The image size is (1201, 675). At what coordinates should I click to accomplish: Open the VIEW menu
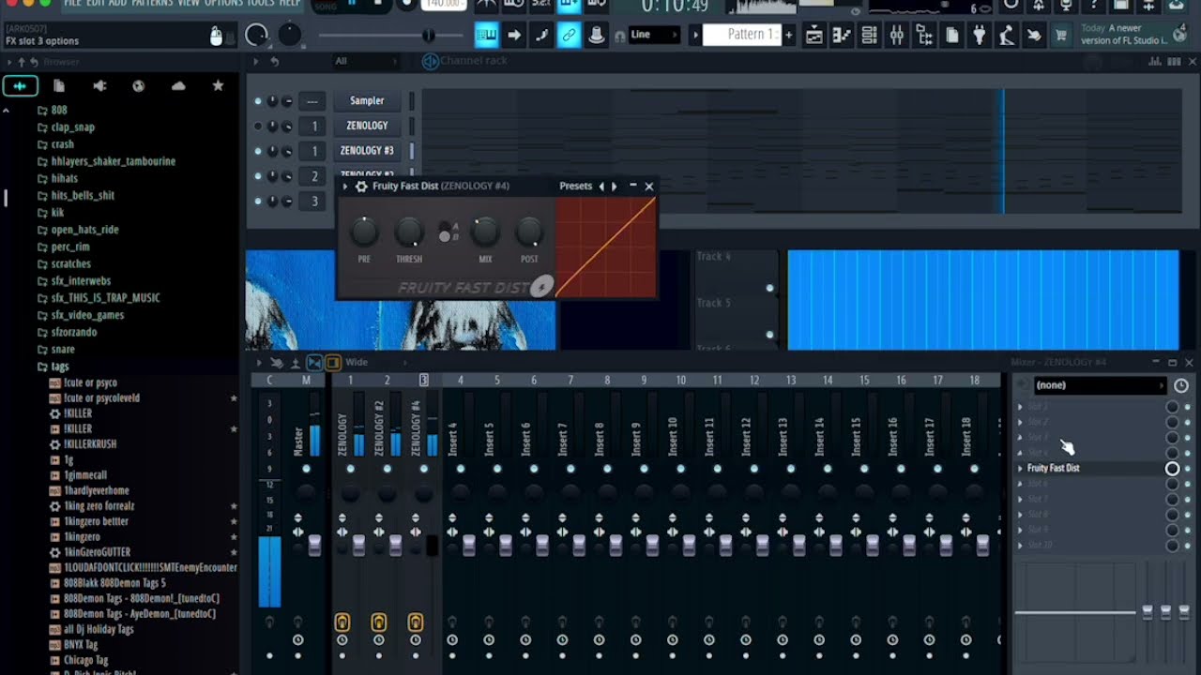(x=189, y=4)
